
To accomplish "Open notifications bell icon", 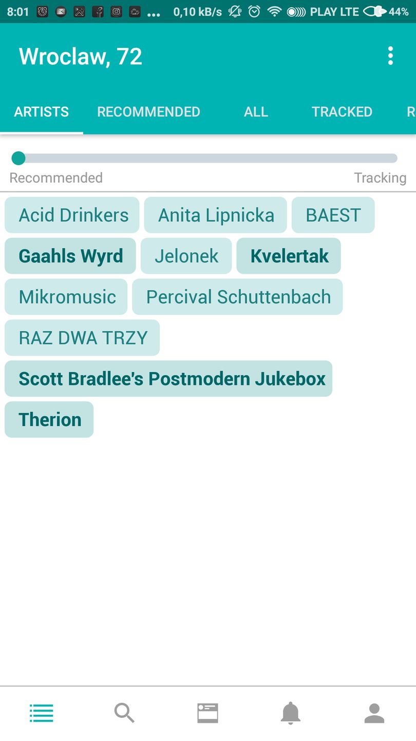I will tap(290, 713).
